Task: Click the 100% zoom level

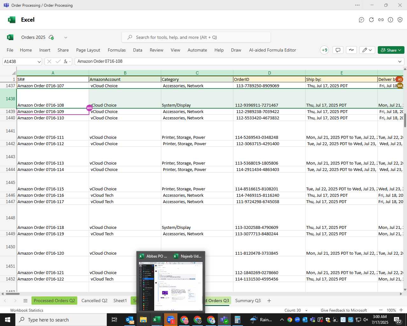Action: click(x=391, y=310)
